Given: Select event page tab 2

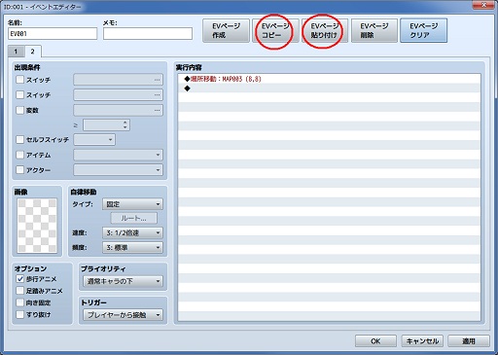Looking at the screenshot, I should 32,52.
